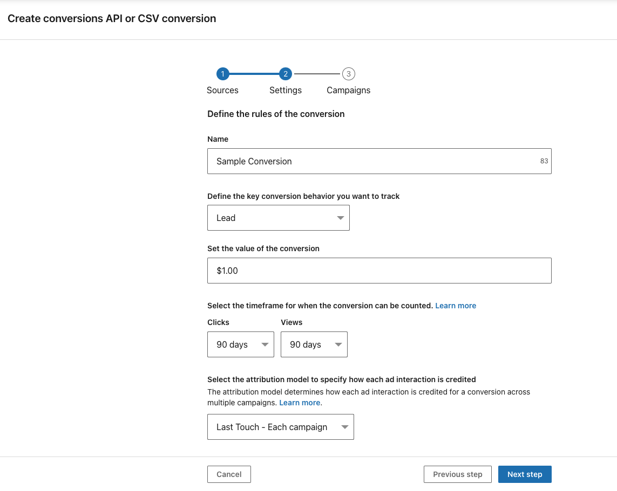Click the Clicks label
Image resolution: width=617 pixels, height=491 pixels.
pyautogui.click(x=218, y=322)
